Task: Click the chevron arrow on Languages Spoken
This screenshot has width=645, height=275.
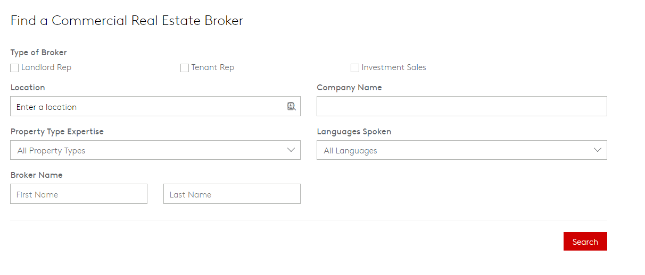Action: pos(598,150)
